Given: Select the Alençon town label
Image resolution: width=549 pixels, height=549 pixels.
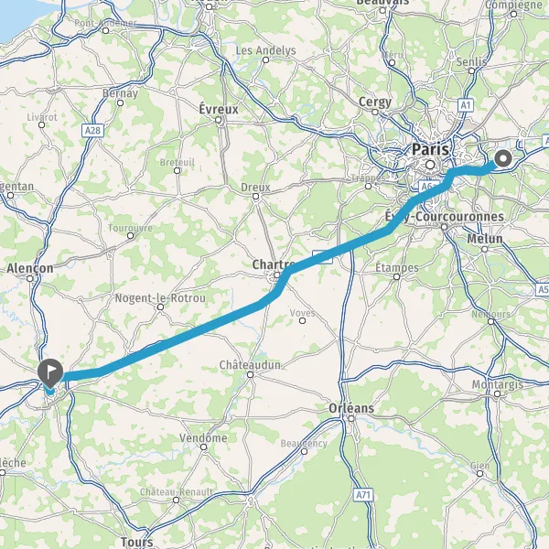Looking at the screenshot, I should pyautogui.click(x=30, y=268).
